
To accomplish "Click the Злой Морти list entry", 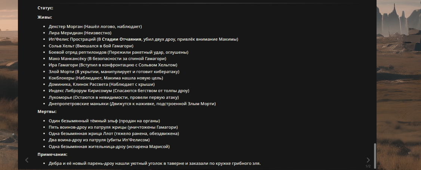I will tap(114, 72).
